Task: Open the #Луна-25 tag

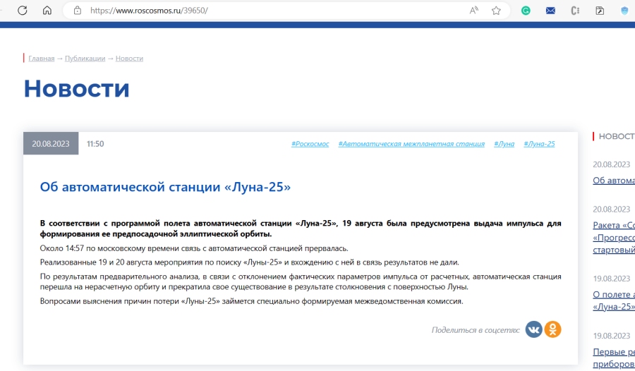Action: tap(540, 144)
